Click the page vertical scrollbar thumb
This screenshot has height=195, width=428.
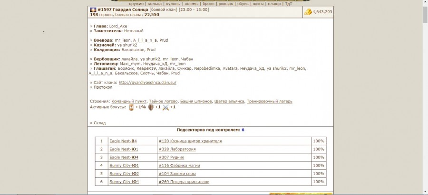point(426,16)
